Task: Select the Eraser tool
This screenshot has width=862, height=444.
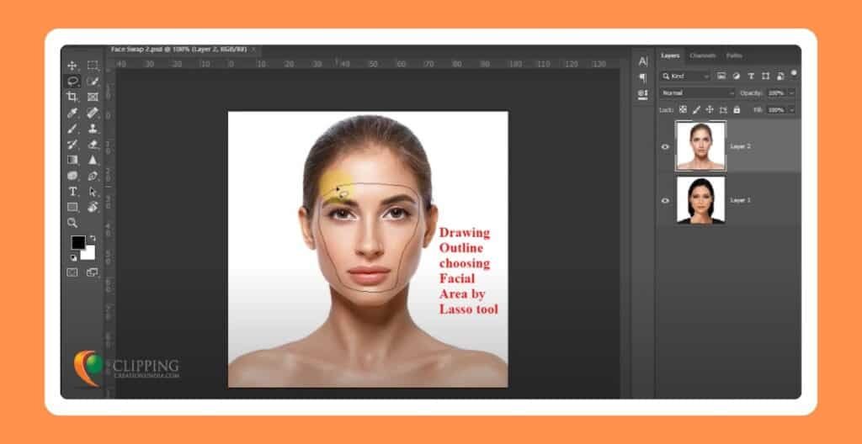Action: point(93,144)
